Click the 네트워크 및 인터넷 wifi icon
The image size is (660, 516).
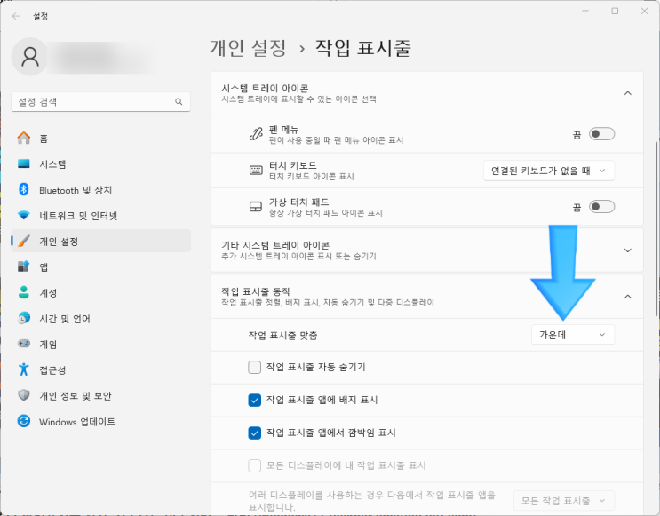pyautogui.click(x=24, y=216)
